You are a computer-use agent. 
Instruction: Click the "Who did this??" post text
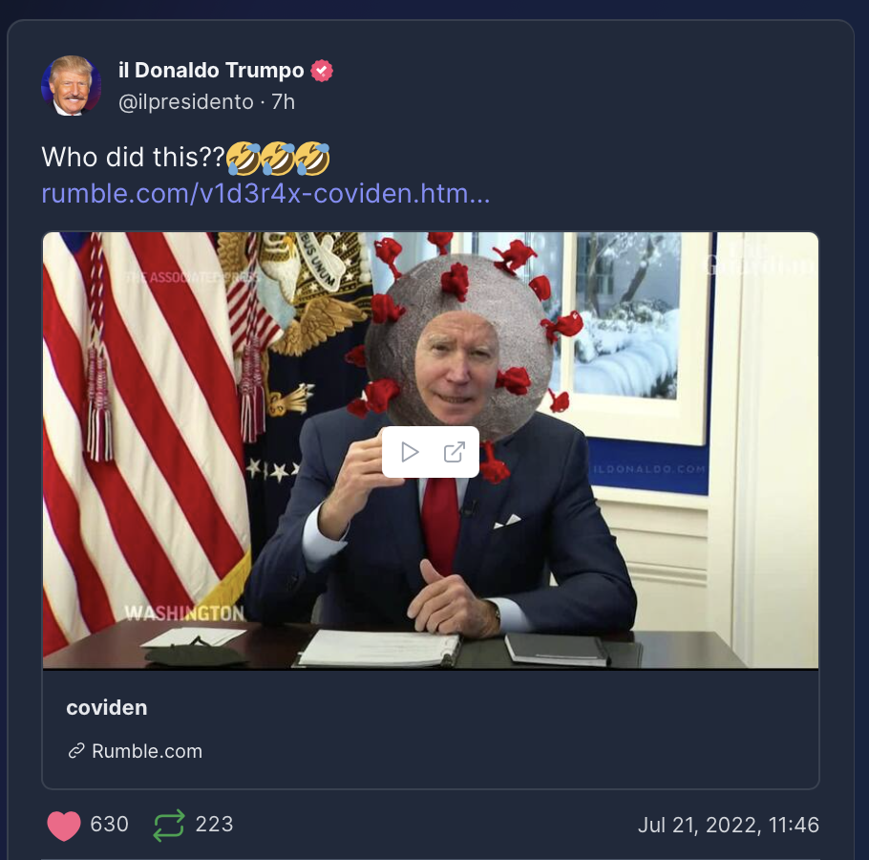point(133,158)
